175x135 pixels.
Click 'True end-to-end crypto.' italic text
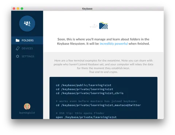click(104, 72)
